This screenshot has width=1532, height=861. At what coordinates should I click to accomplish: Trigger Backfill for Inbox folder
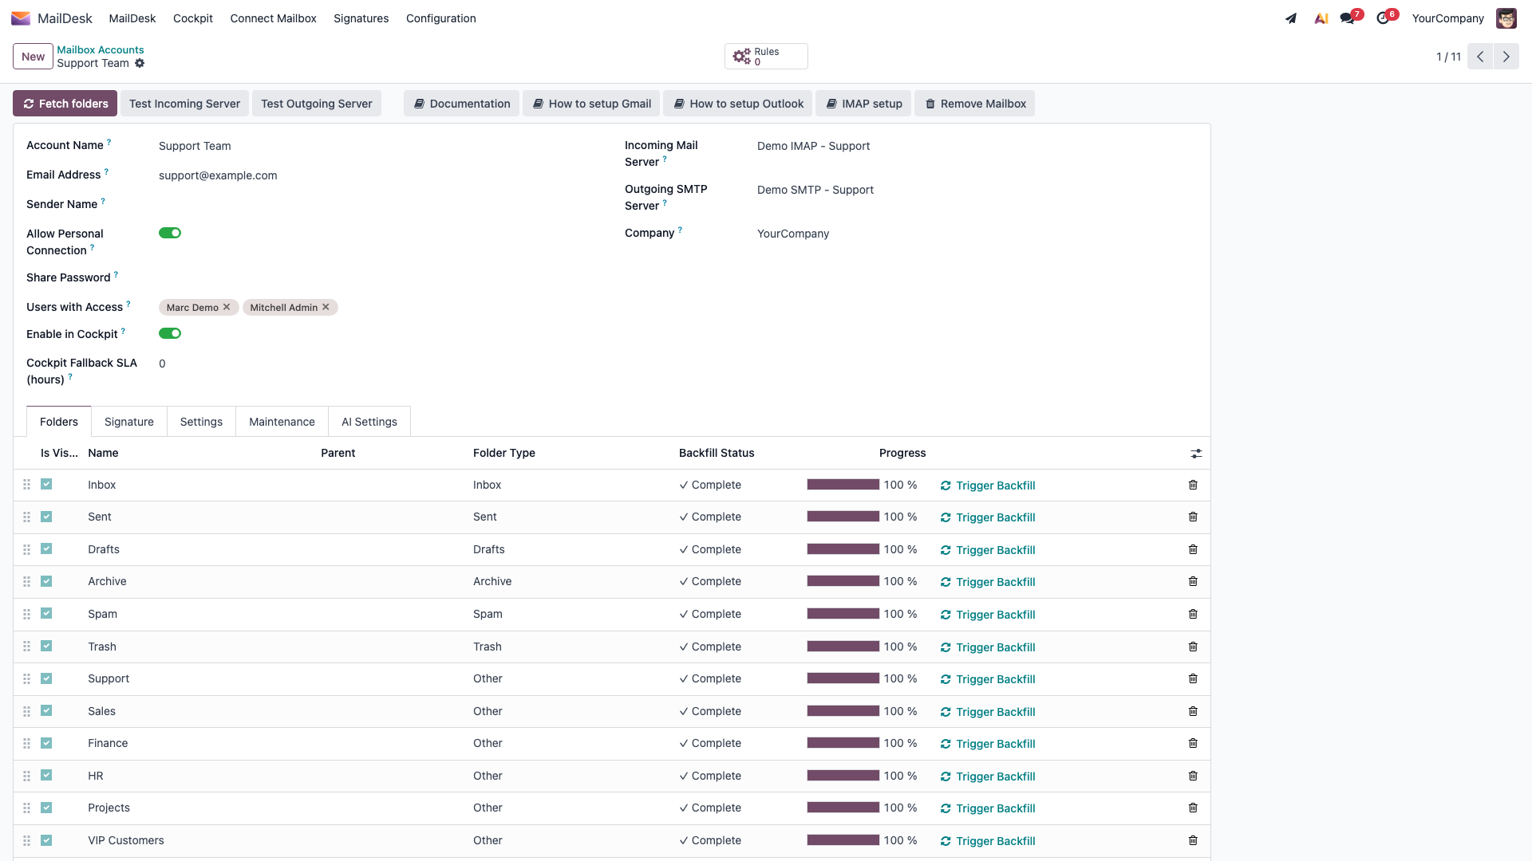coord(988,486)
